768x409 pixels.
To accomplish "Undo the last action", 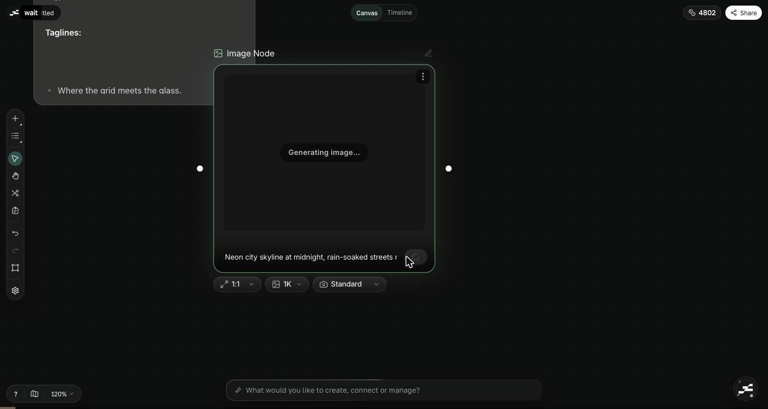I will [15, 233].
